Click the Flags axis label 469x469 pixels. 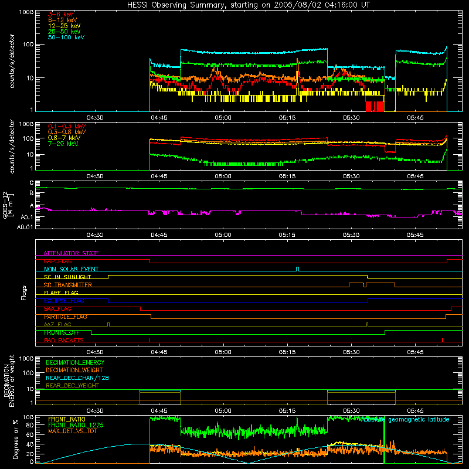23,293
